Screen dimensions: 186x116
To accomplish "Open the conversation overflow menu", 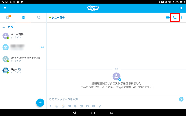I will coord(181,18).
